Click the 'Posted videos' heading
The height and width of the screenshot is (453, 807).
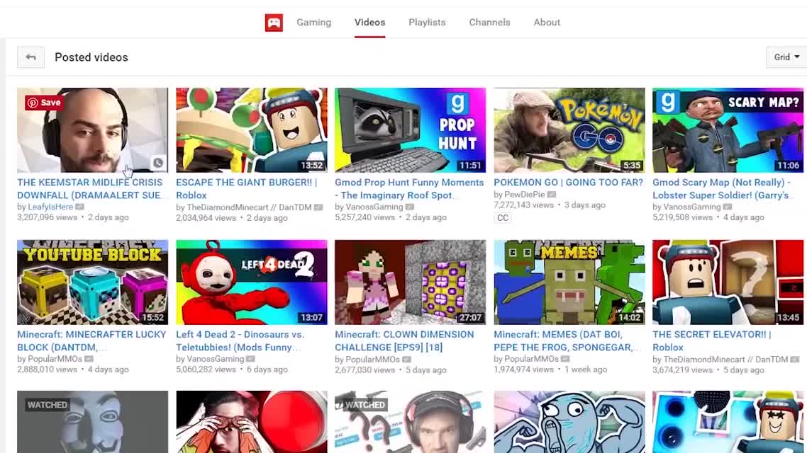point(91,57)
